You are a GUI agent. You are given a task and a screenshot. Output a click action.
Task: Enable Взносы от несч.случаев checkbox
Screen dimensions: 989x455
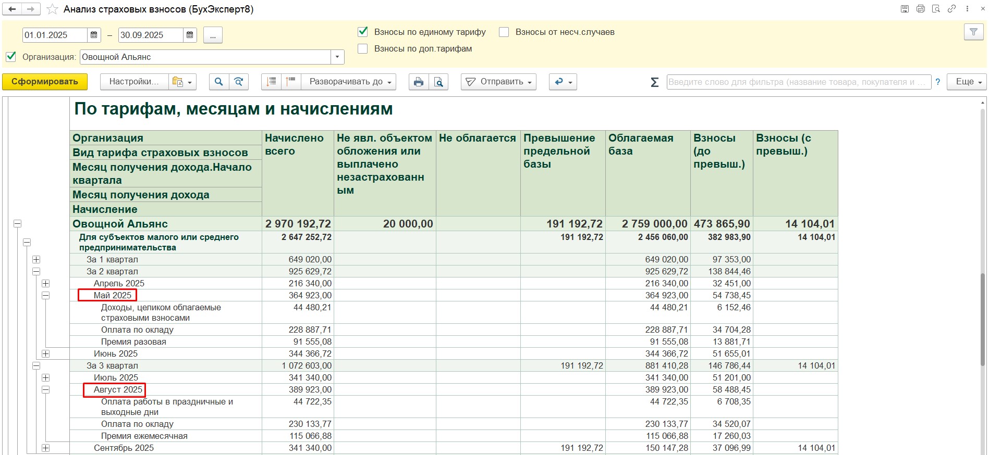coord(504,32)
